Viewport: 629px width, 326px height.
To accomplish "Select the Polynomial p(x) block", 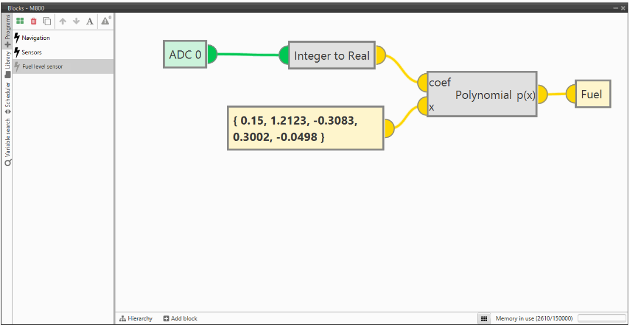I will point(481,95).
